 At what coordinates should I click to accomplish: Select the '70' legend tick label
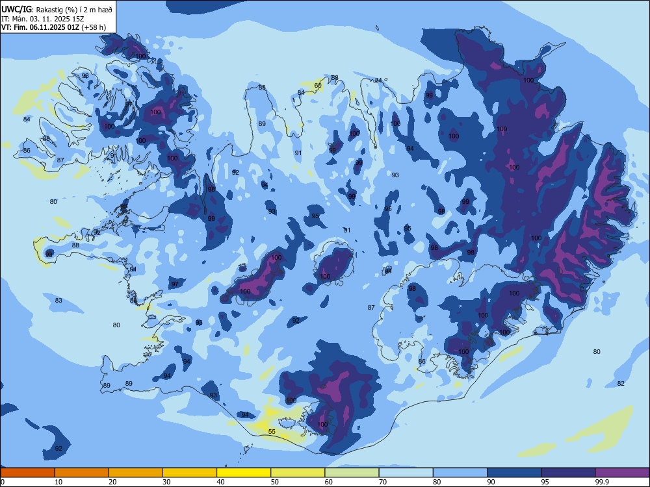point(383,482)
